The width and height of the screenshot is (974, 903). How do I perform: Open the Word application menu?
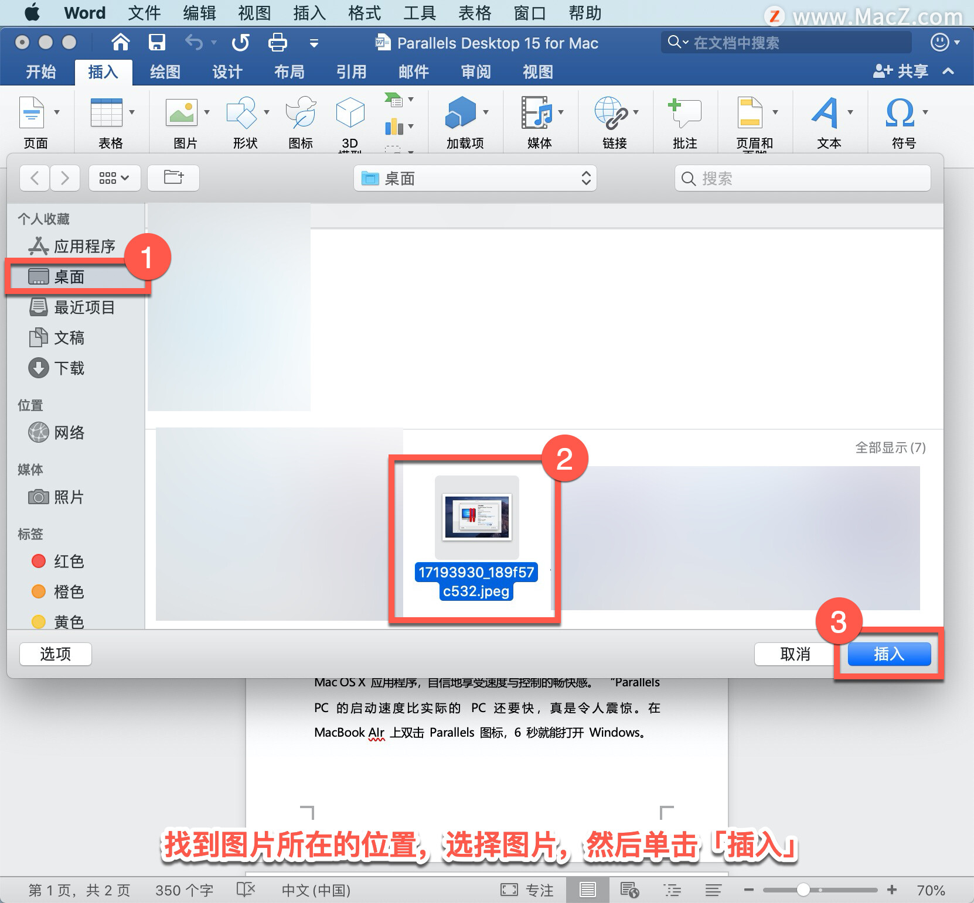click(85, 13)
